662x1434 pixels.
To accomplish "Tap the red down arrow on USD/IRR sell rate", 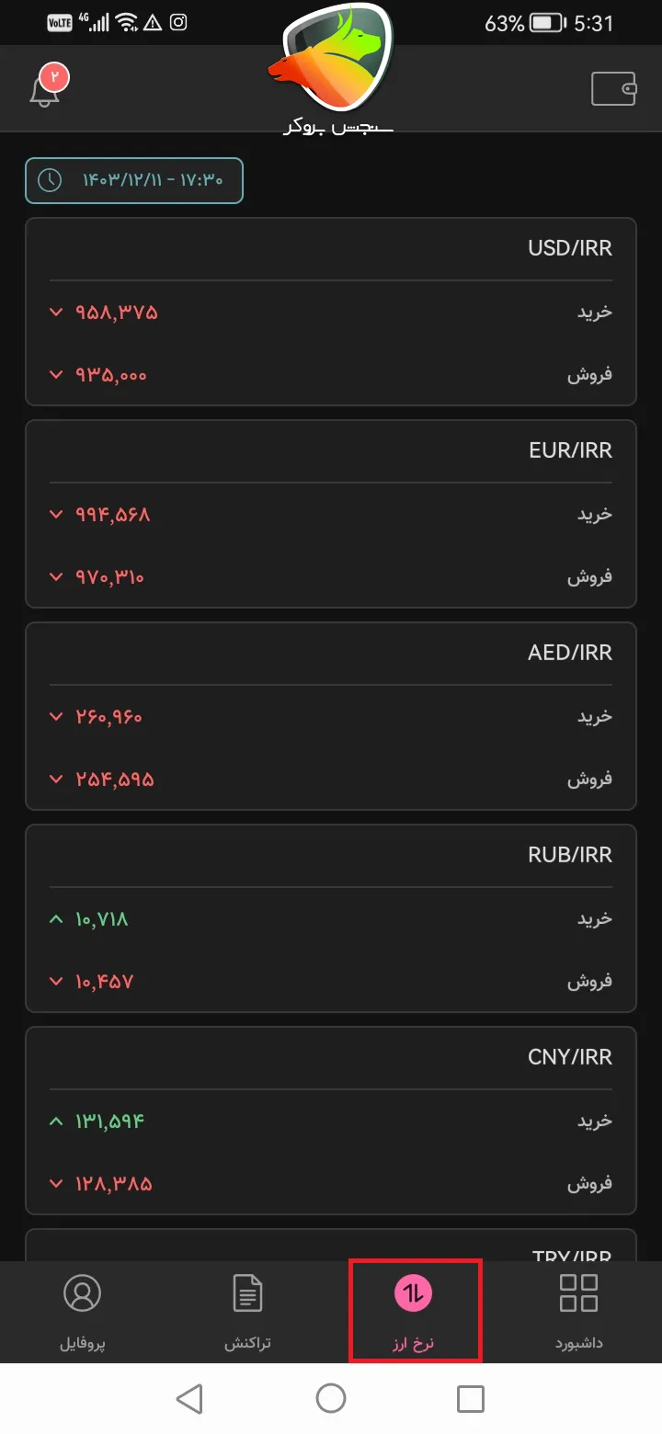I will [x=55, y=374].
